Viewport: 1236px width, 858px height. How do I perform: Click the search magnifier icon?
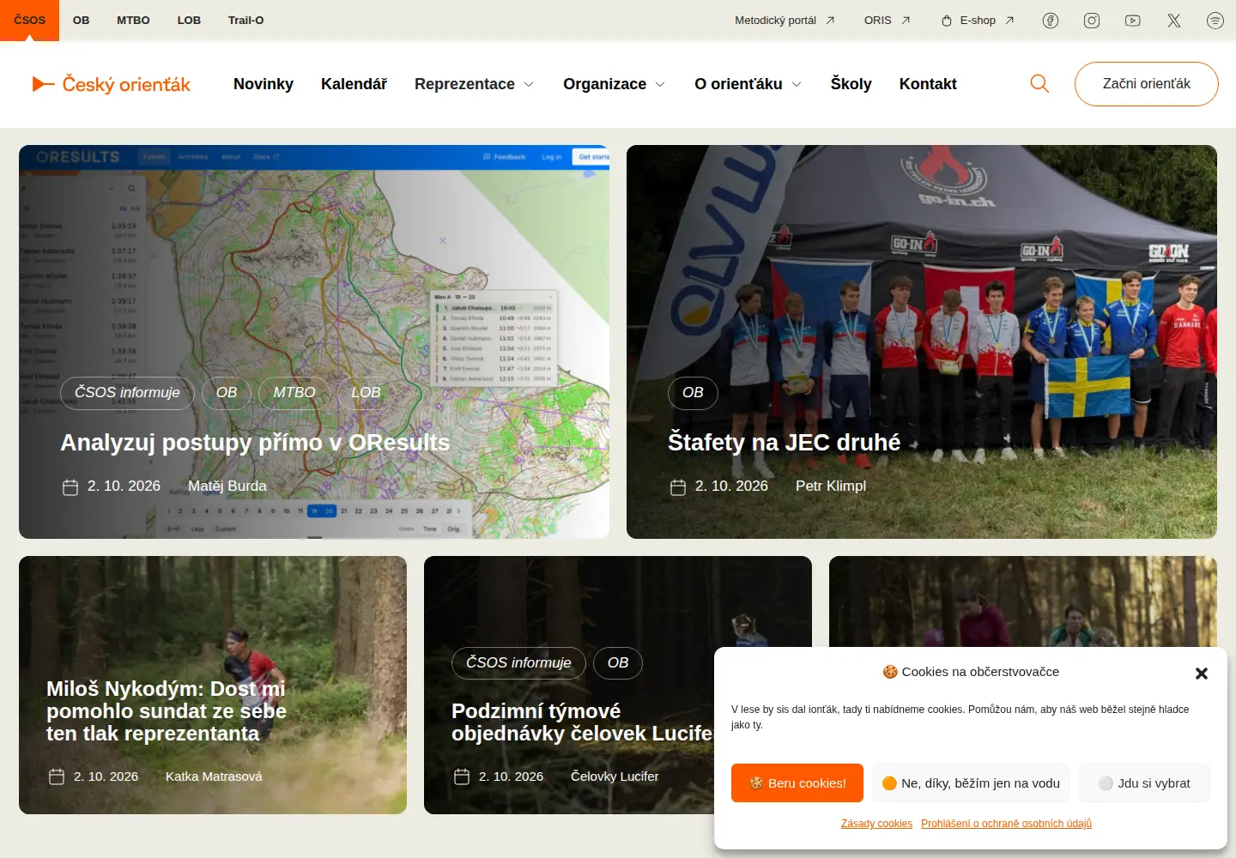(1039, 84)
